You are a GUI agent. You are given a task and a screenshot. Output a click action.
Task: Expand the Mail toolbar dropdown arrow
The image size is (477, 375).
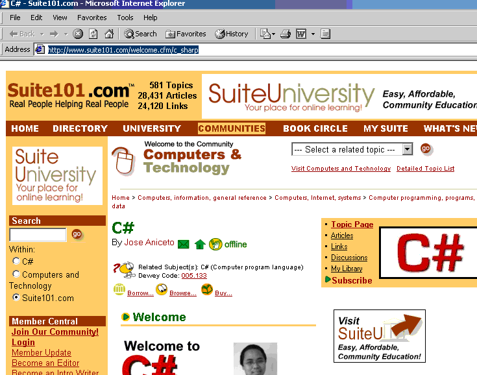[274, 34]
